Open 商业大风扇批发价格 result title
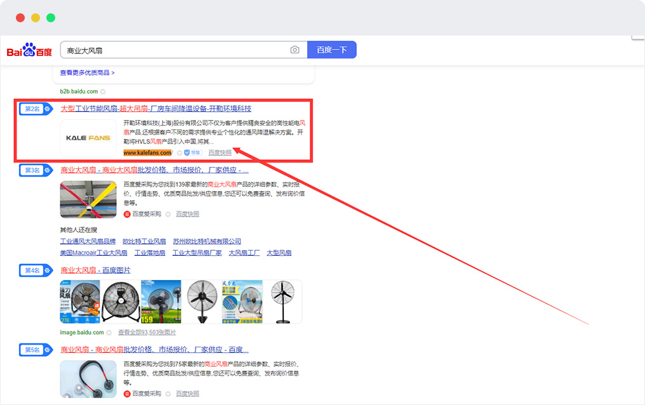 pos(154,170)
